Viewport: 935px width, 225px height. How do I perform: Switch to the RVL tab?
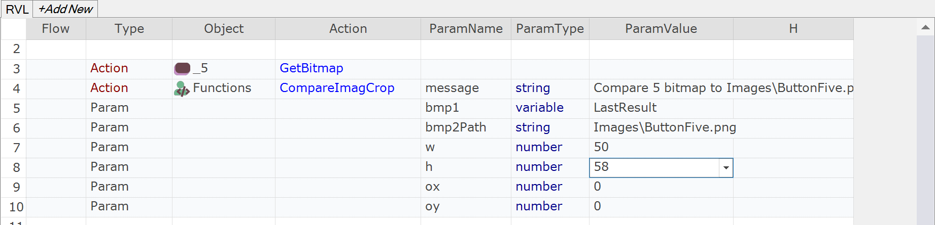[x=17, y=9]
